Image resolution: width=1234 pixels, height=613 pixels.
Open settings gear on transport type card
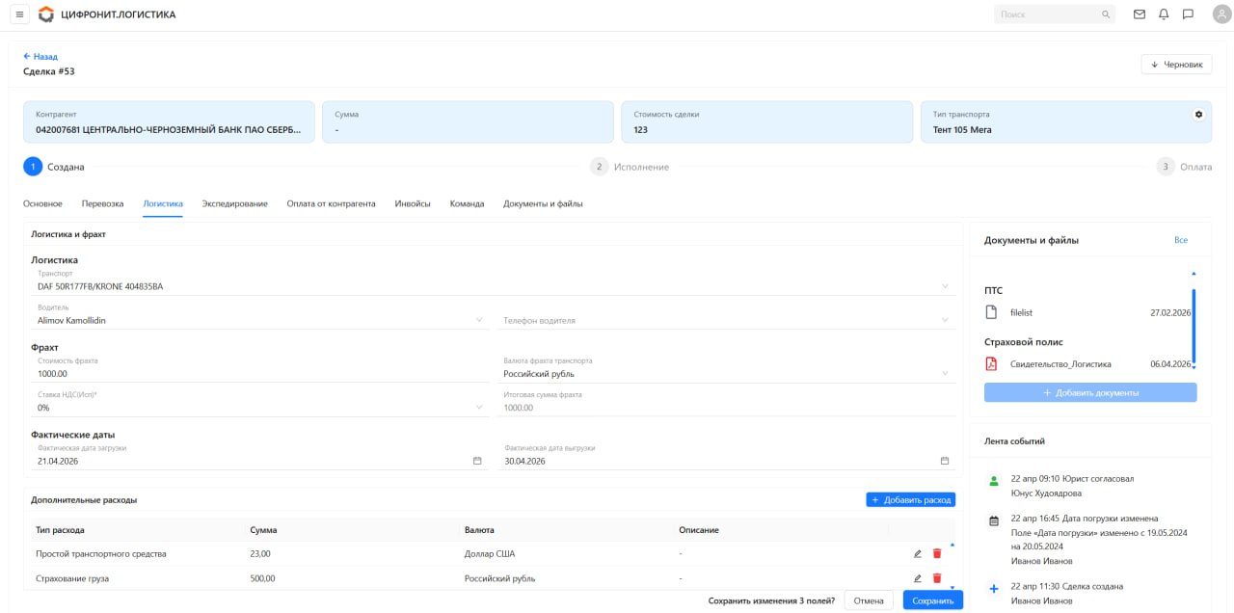point(1198,114)
